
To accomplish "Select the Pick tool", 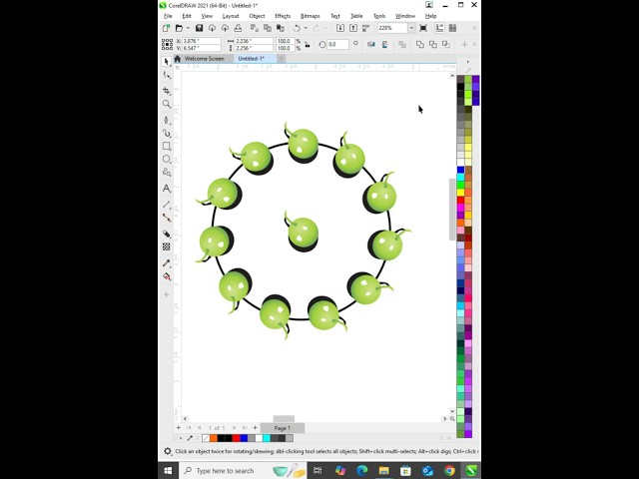I will point(166,62).
